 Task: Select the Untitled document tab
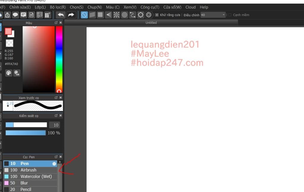coord(151,23)
